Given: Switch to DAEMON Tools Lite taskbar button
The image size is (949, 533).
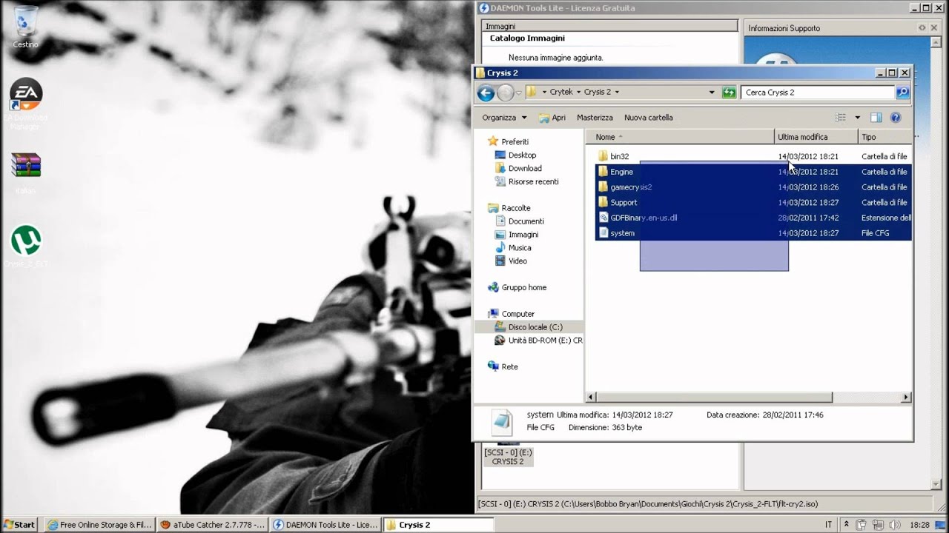Looking at the screenshot, I should click(x=325, y=525).
